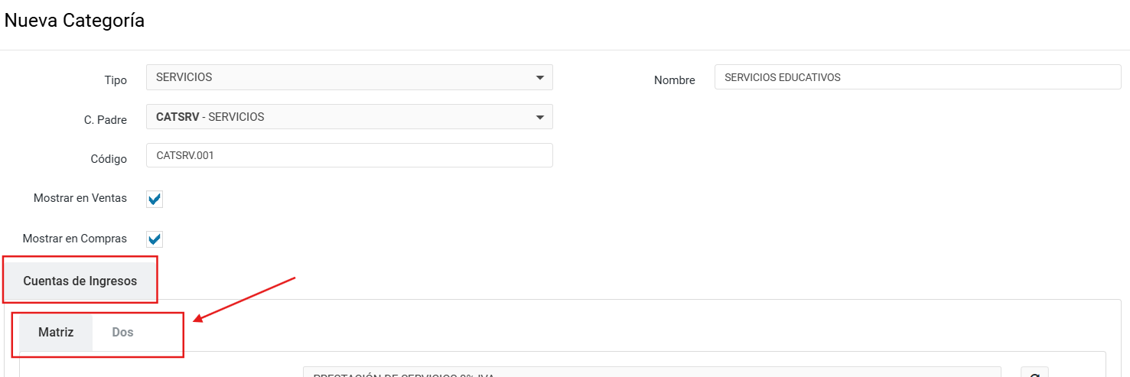Click the Mostrar en Compras label
The image size is (1130, 377).
pos(75,239)
